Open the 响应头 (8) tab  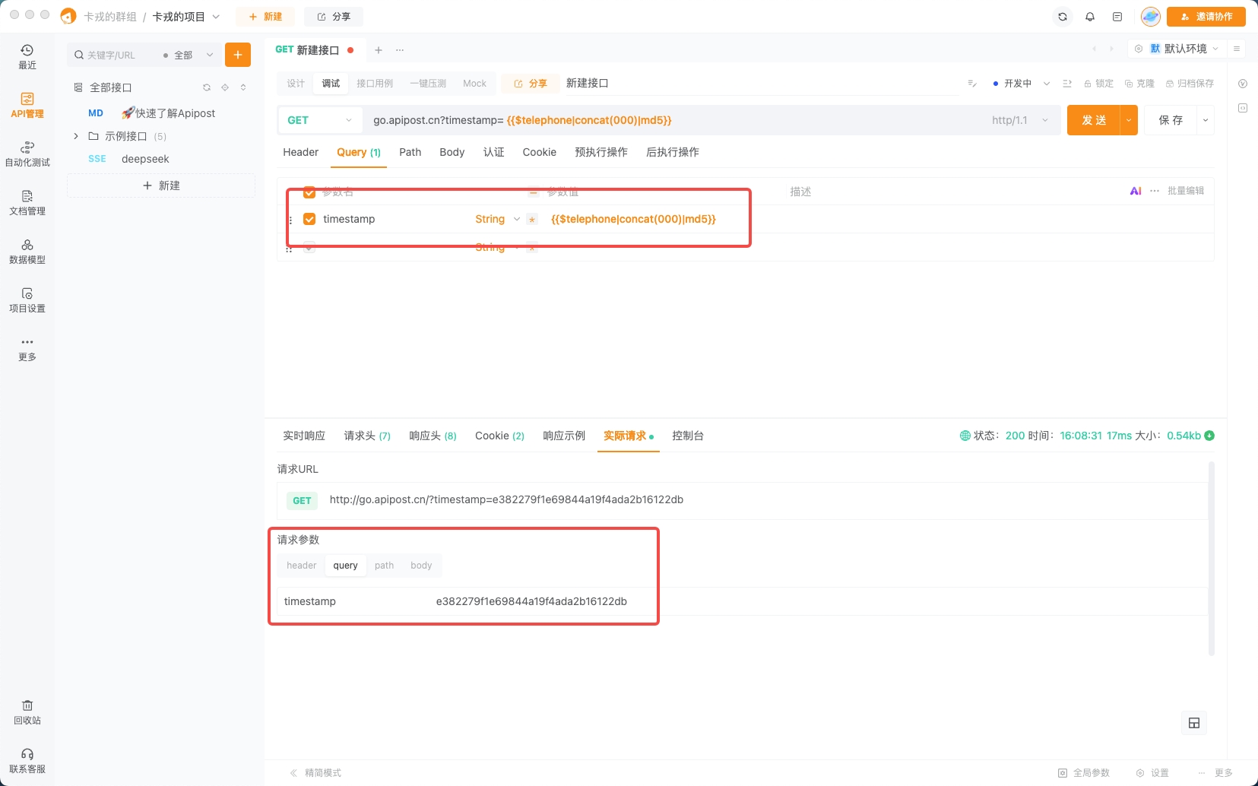(x=433, y=436)
